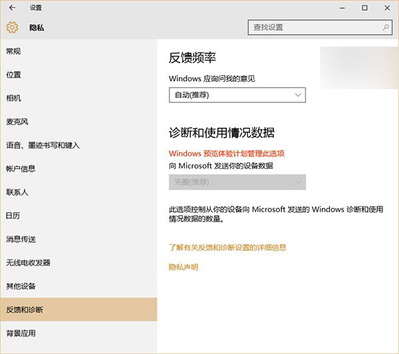Go to 消息传送 section
This screenshot has height=354, width=399.
[x=21, y=240]
